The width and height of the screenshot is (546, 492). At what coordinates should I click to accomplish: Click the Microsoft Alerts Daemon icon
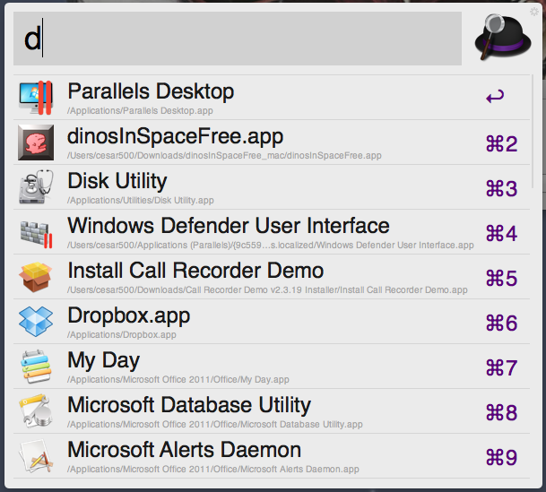pos(36,456)
